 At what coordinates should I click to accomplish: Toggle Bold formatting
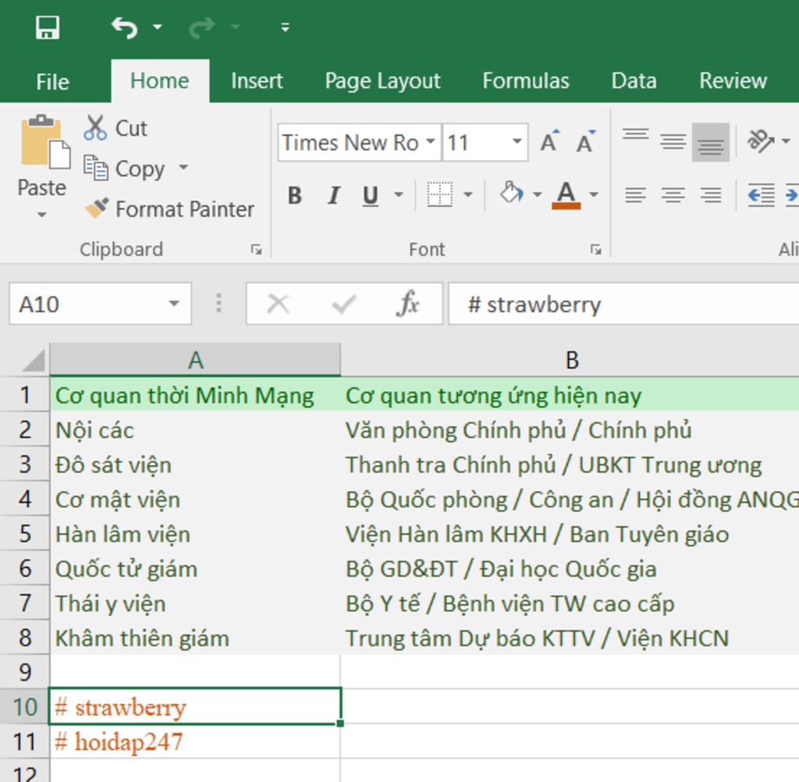click(x=294, y=195)
